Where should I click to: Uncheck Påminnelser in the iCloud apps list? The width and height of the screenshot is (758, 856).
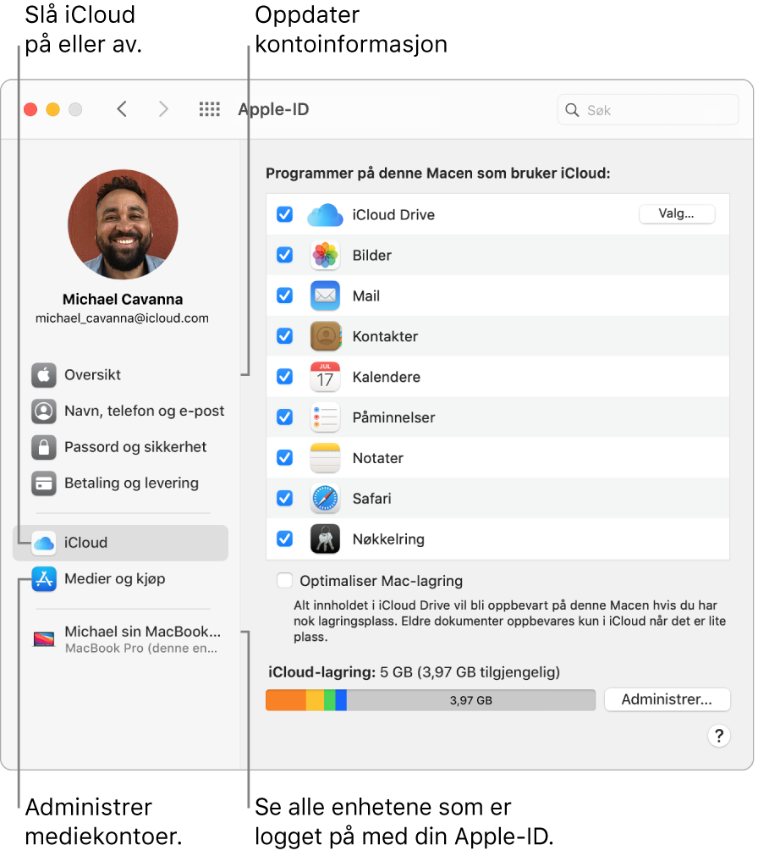click(284, 417)
